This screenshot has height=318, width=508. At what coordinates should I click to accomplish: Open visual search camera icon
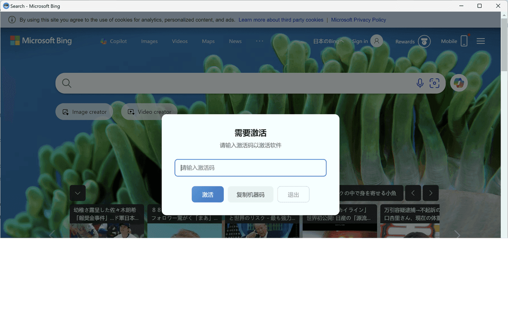pos(434,83)
